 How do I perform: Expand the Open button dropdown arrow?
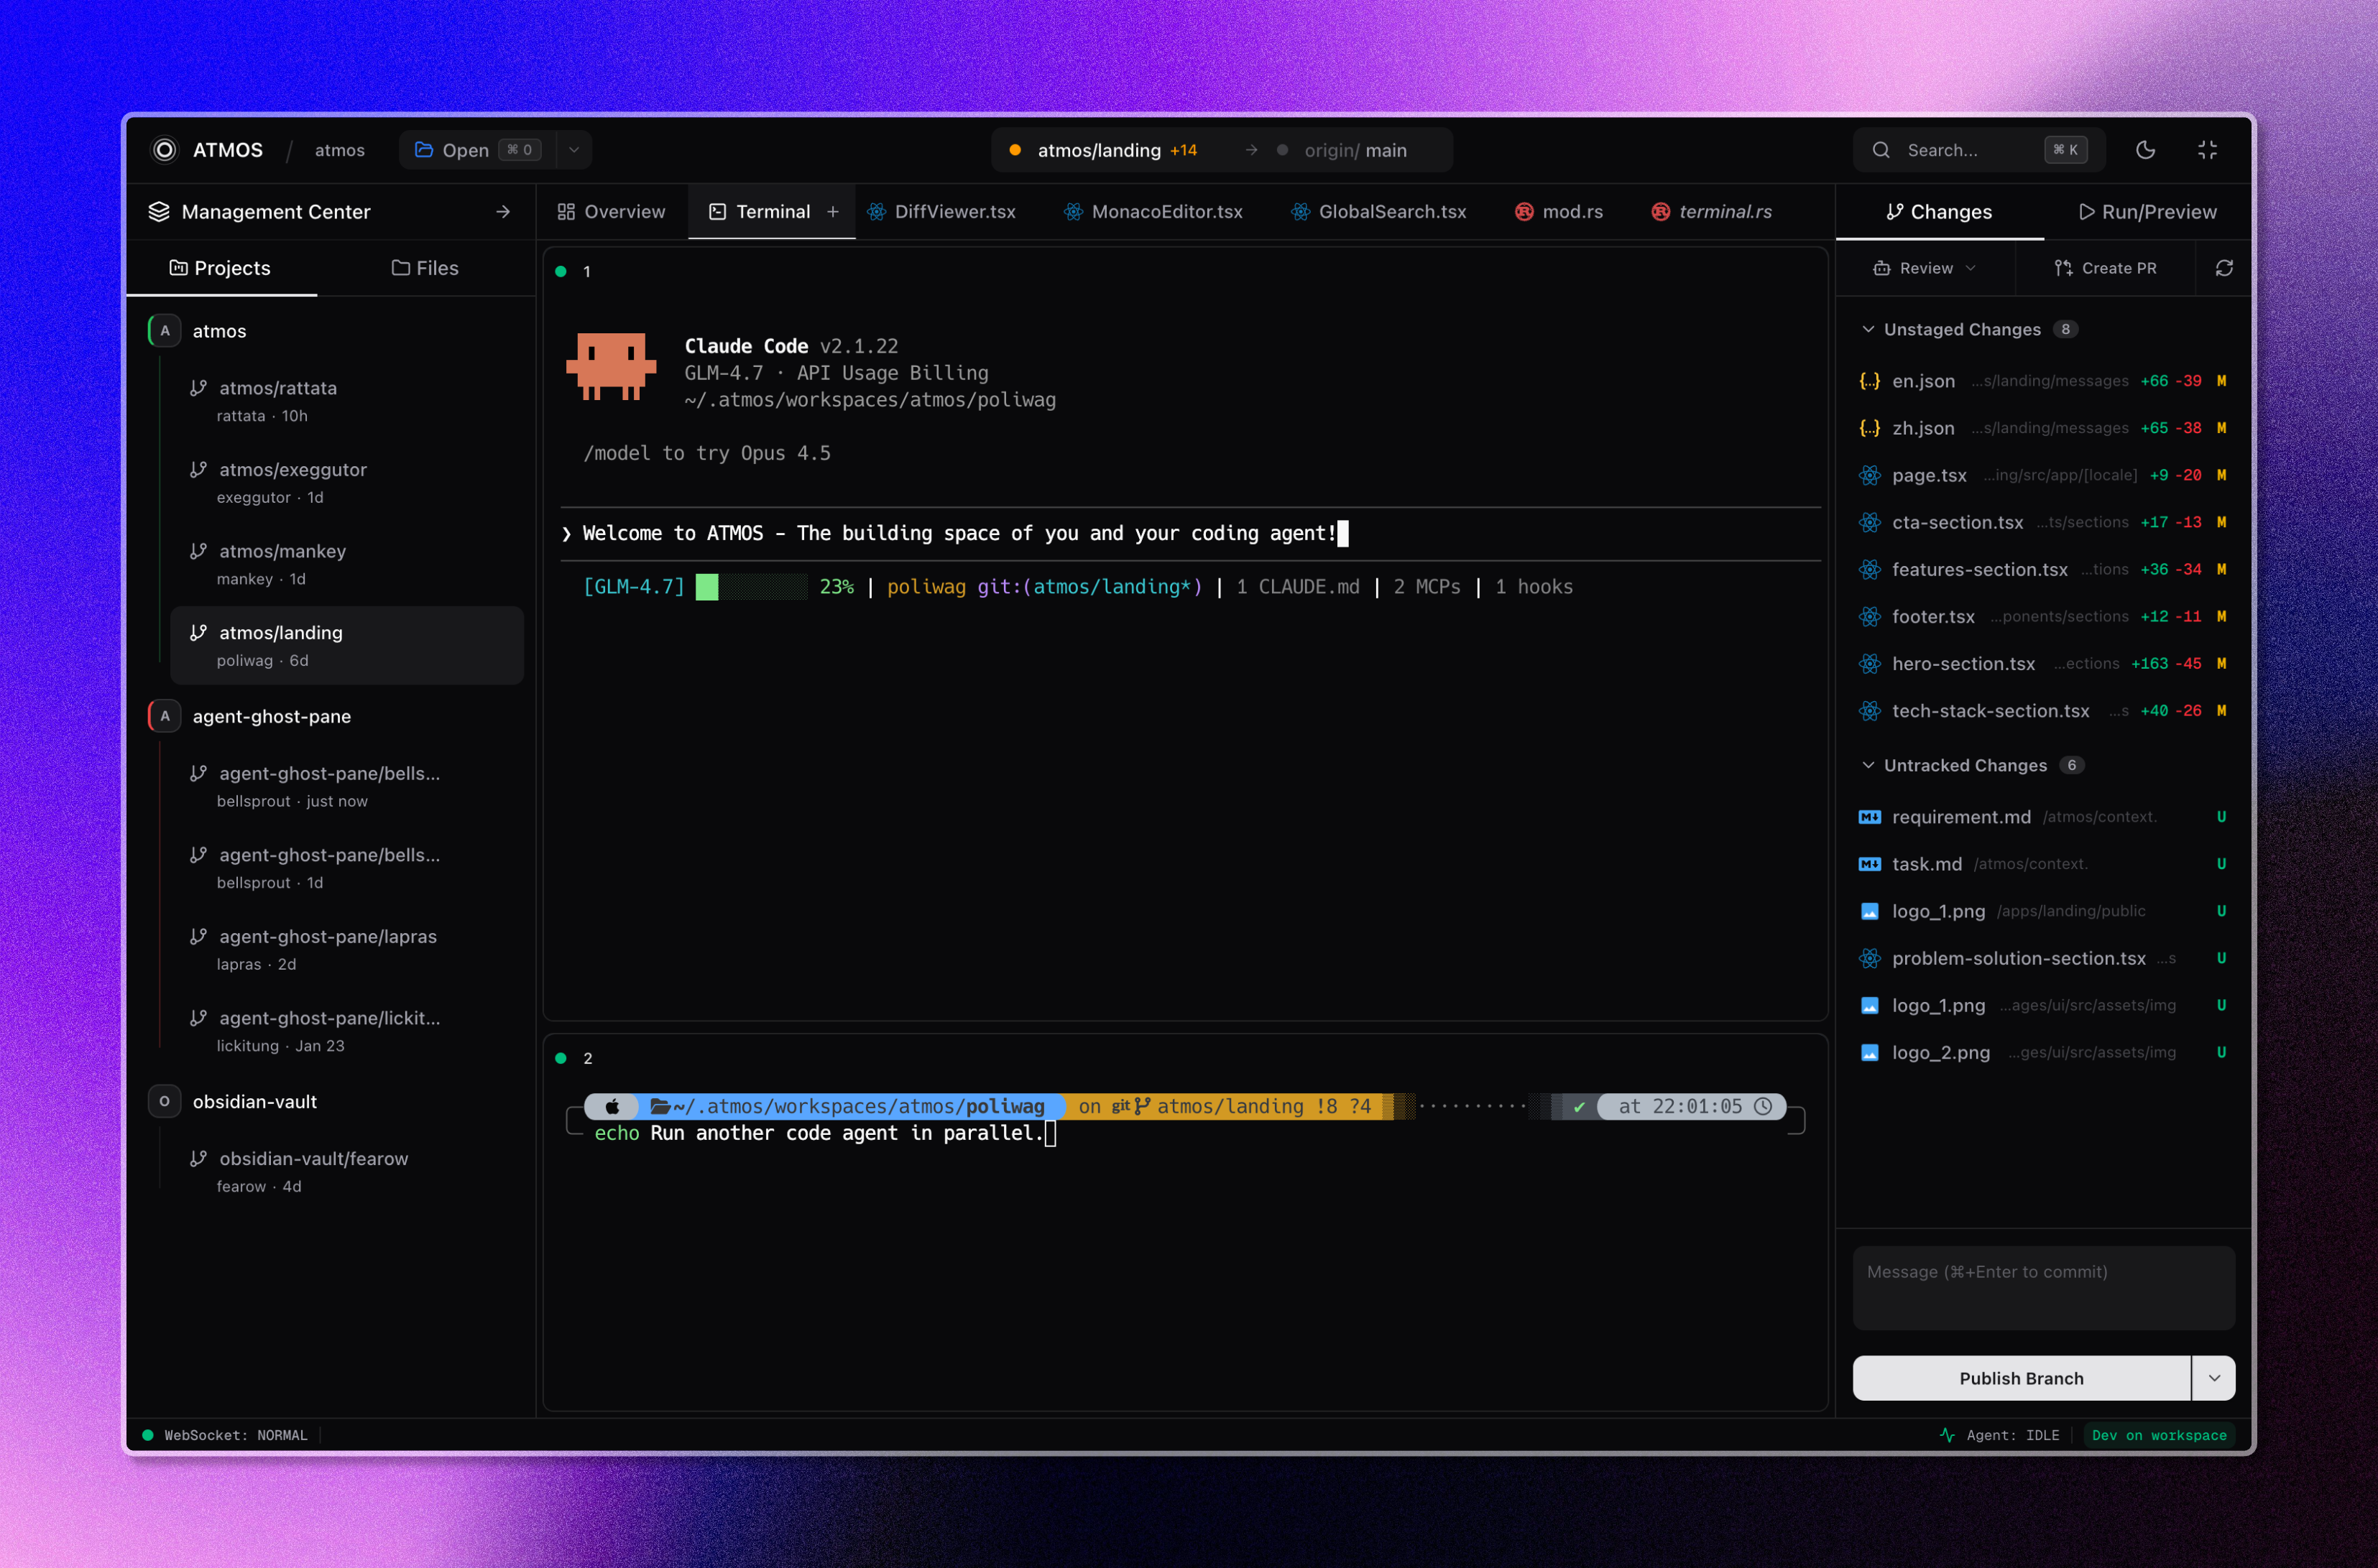pyautogui.click(x=574, y=150)
